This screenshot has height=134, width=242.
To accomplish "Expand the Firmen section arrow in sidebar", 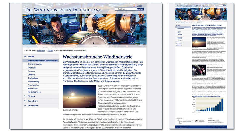I will coord(25,96).
